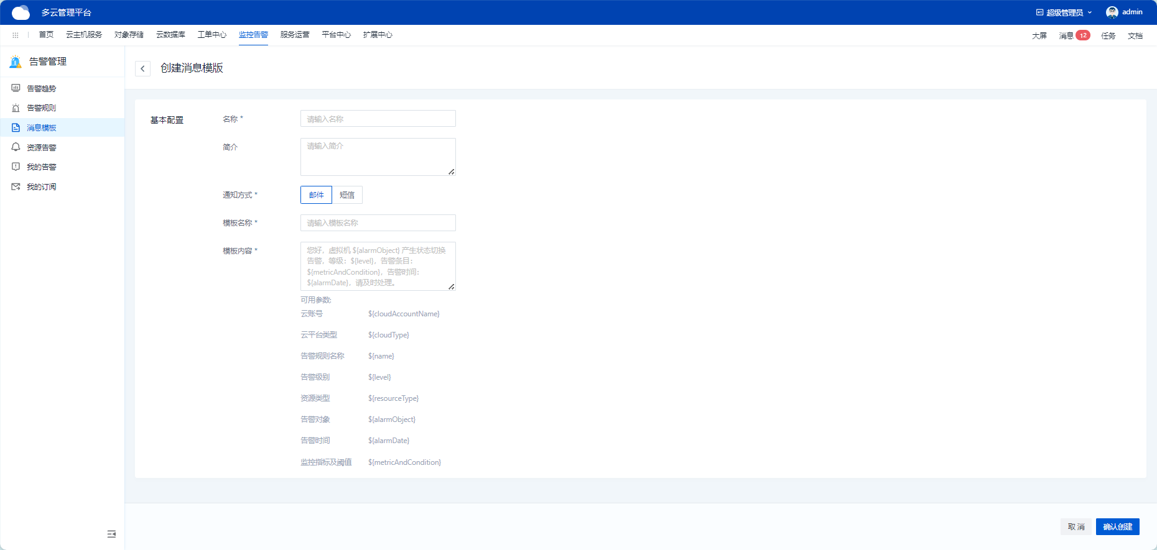Click the 名称 input field
This screenshot has width=1157, height=550.
click(x=378, y=119)
